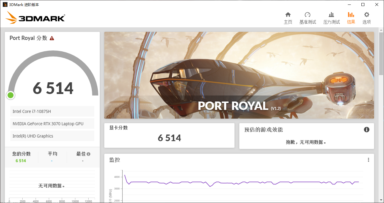Click the 预估的游戏效能 heading
The width and height of the screenshot is (384, 203).
tap(263, 130)
